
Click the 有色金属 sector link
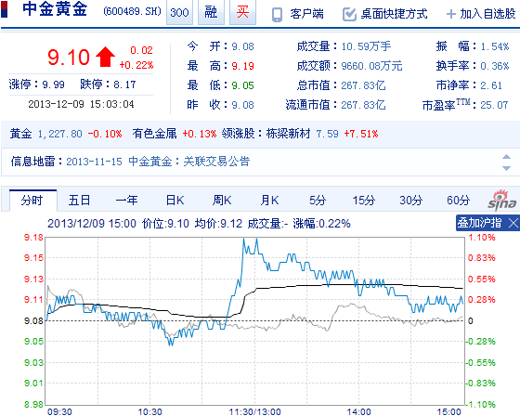click(x=154, y=134)
